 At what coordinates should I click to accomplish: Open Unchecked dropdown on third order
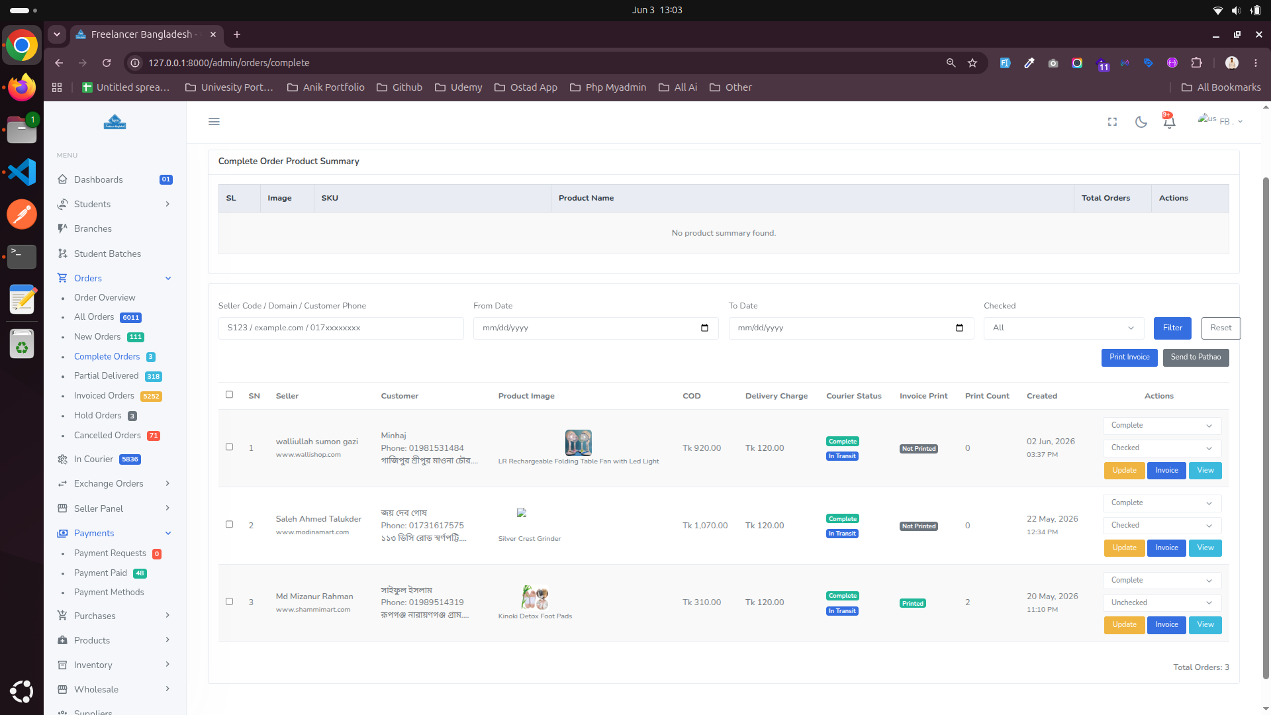click(x=1162, y=602)
